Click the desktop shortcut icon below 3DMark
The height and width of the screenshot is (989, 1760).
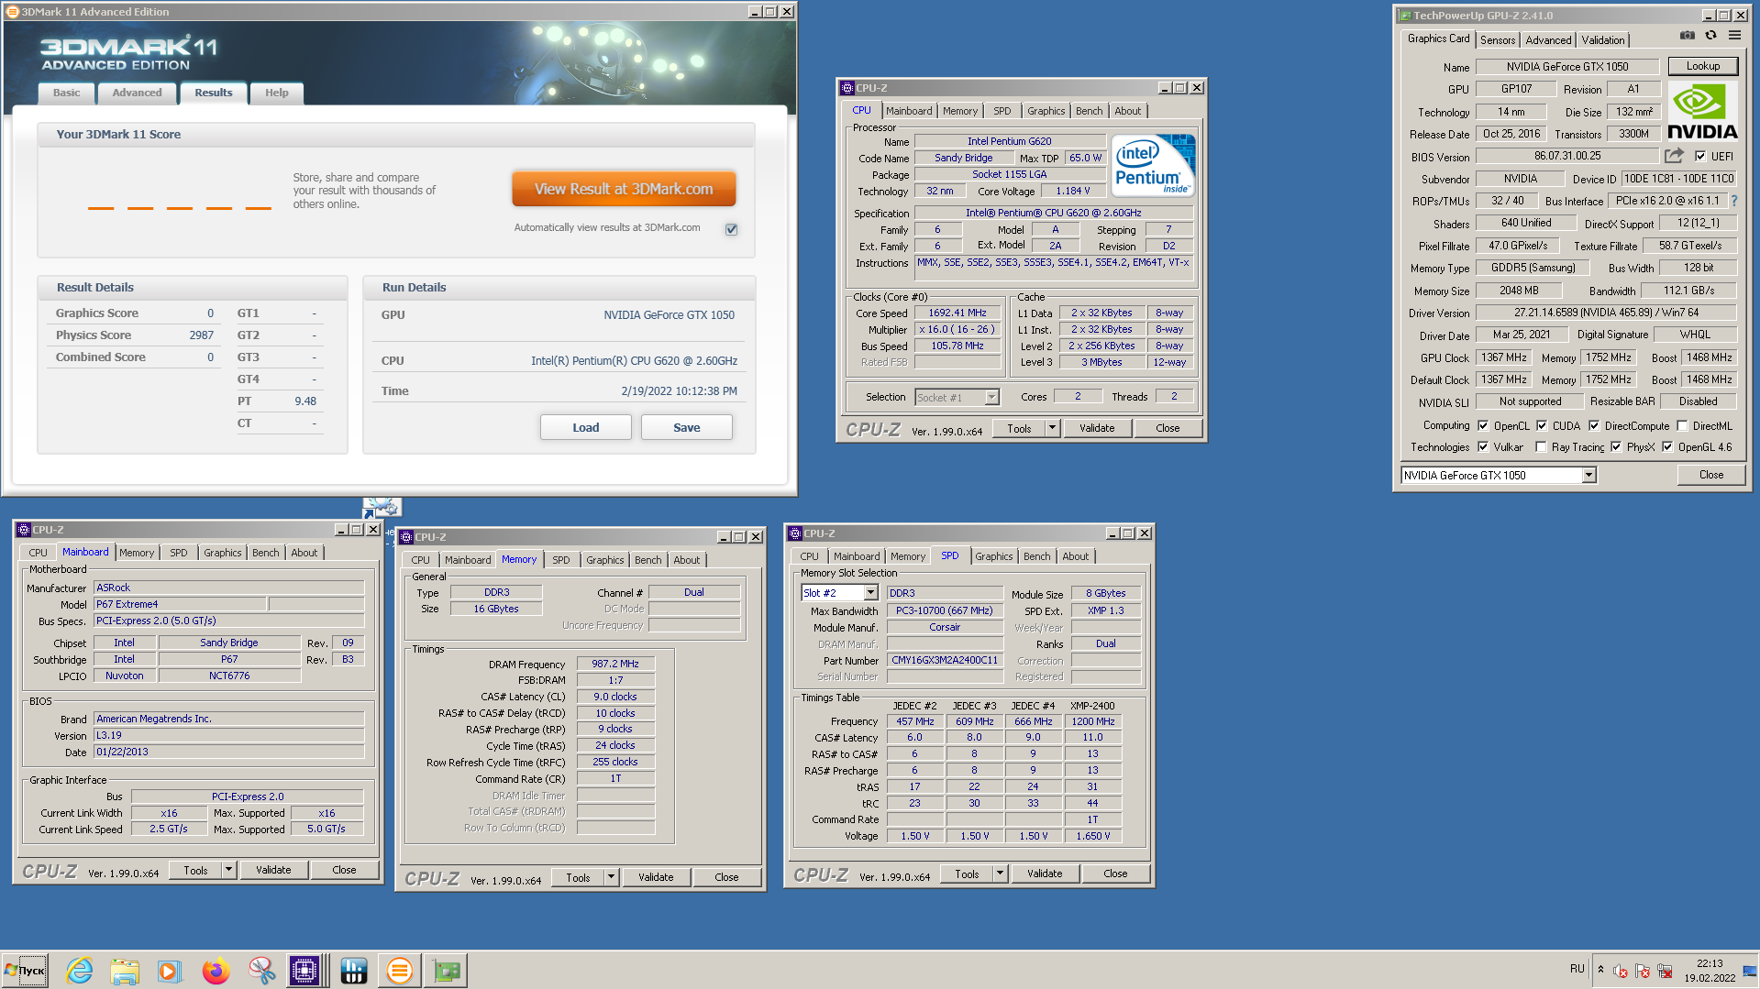(x=382, y=507)
